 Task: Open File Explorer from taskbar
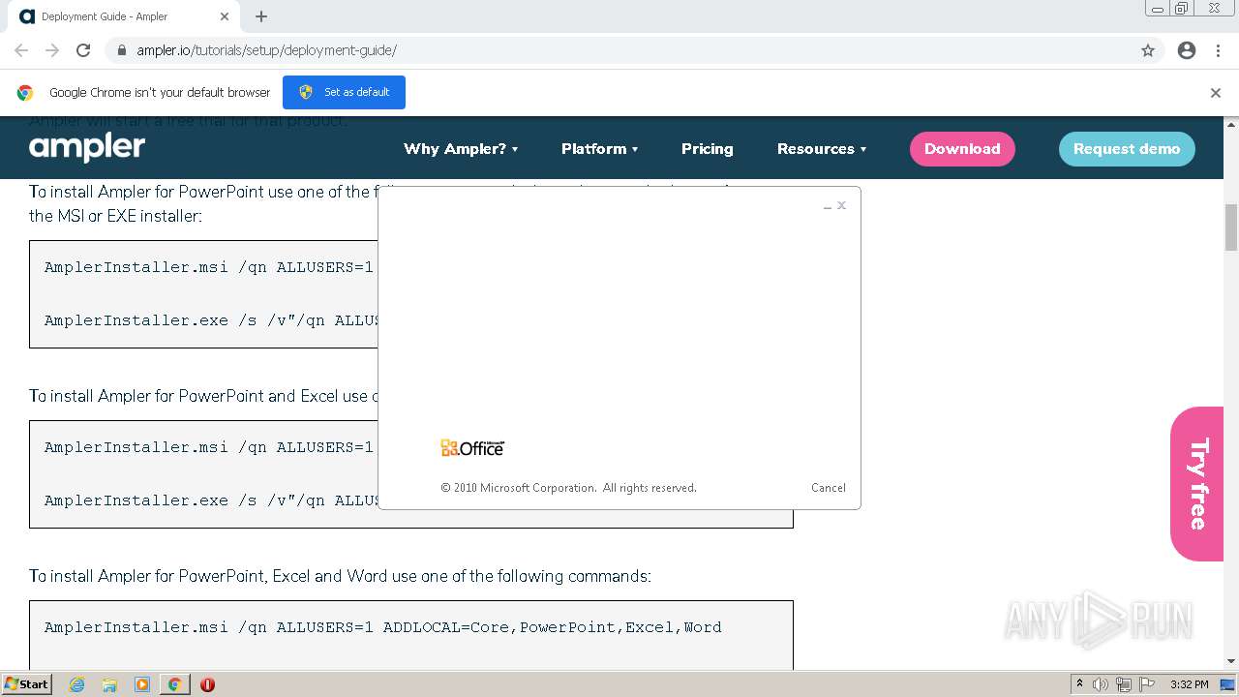(109, 684)
